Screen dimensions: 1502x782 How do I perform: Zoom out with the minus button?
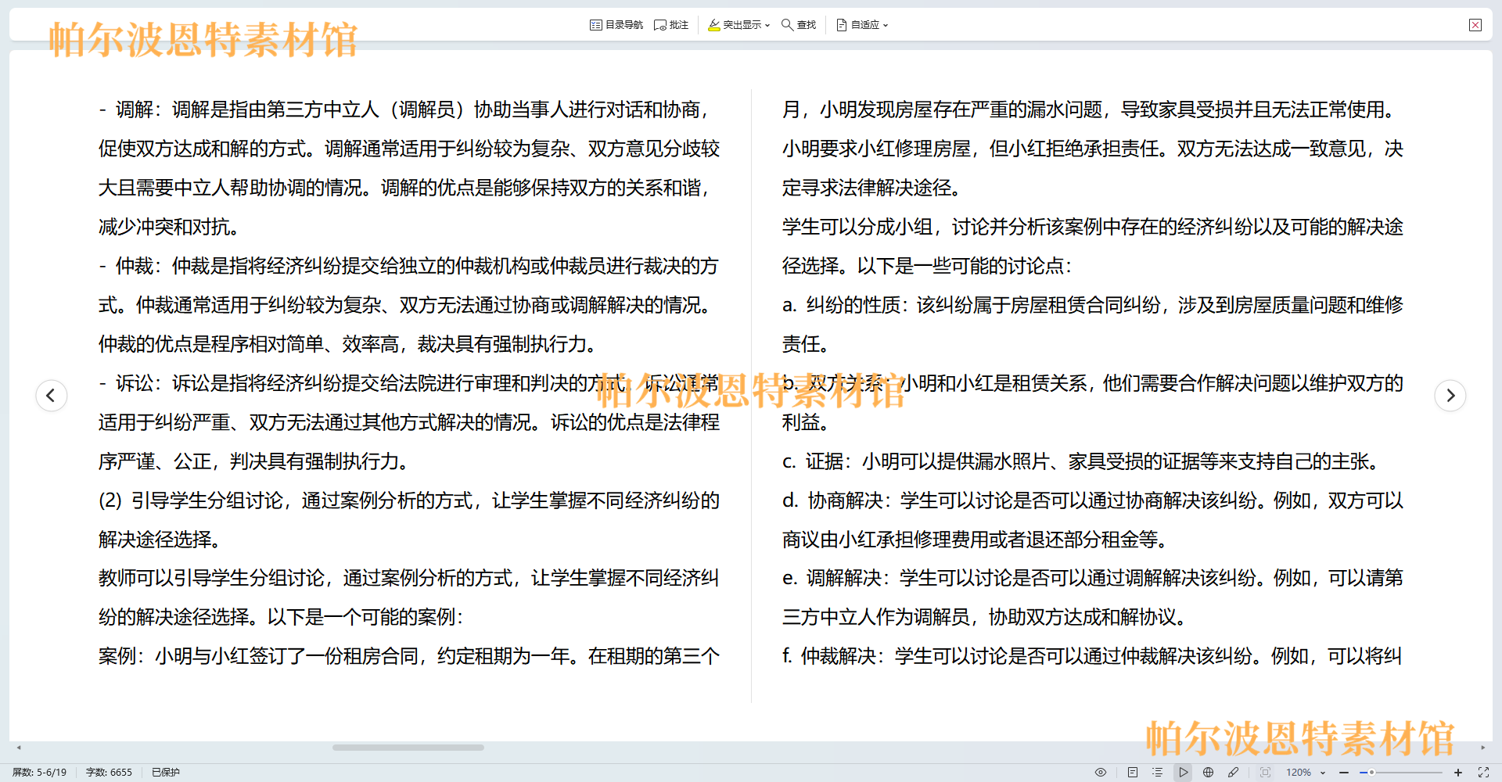click(x=1344, y=772)
